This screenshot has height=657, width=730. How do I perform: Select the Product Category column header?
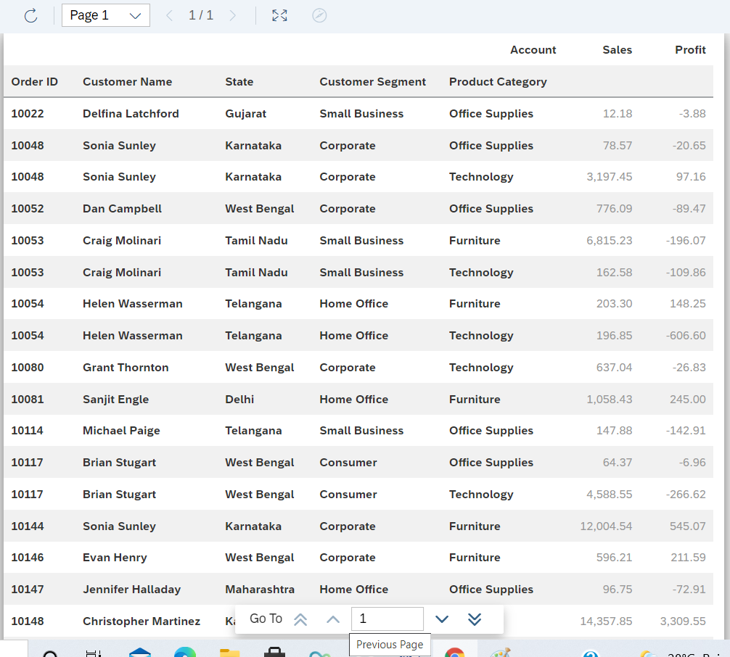click(x=498, y=82)
